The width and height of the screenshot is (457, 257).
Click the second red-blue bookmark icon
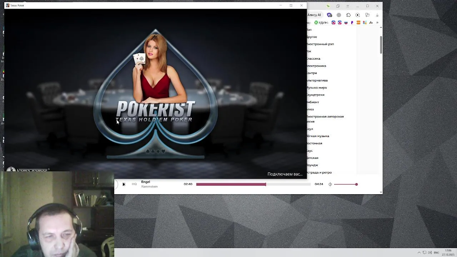pos(340,22)
